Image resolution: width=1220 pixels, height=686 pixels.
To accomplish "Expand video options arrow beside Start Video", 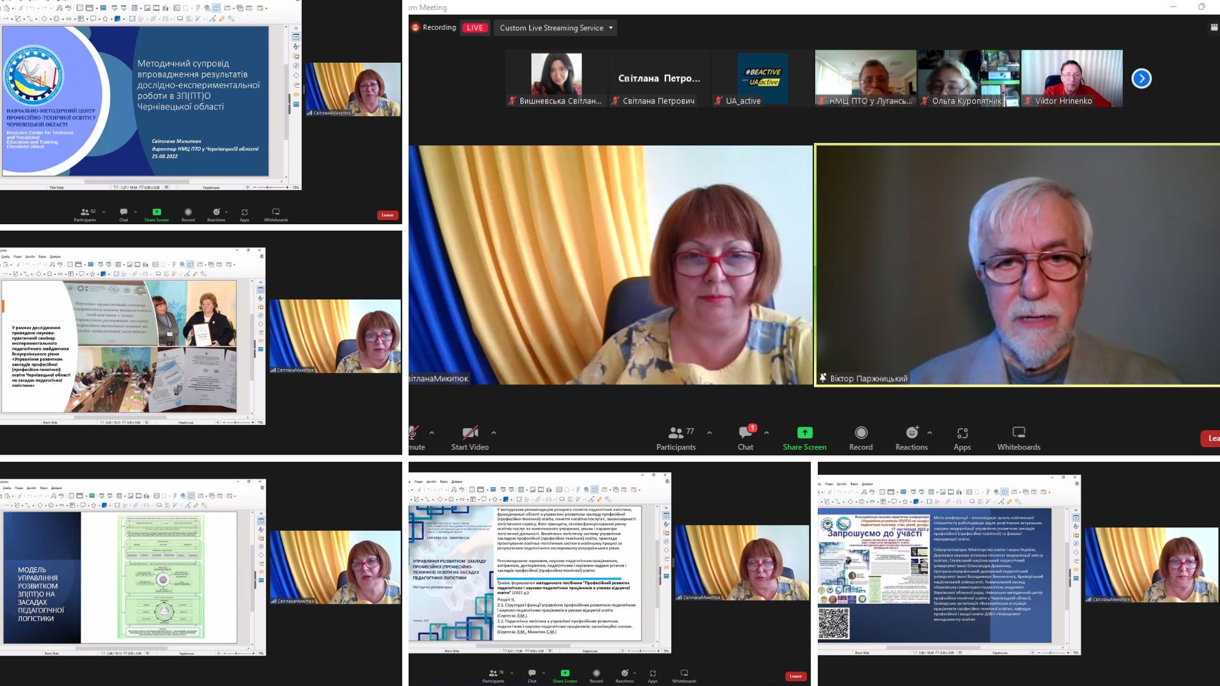I will 494,433.
